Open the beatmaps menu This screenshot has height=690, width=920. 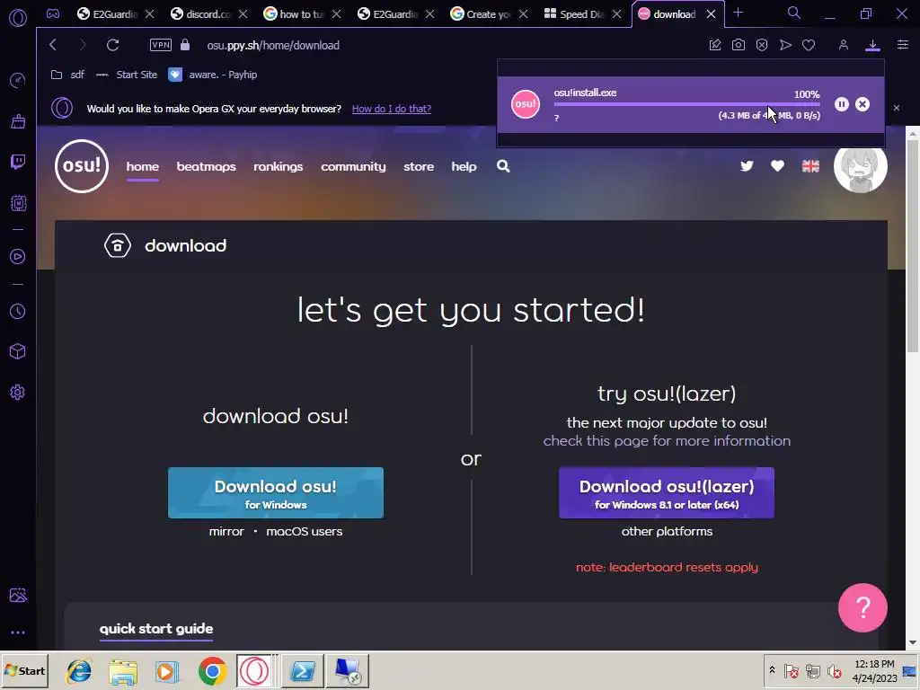(206, 166)
